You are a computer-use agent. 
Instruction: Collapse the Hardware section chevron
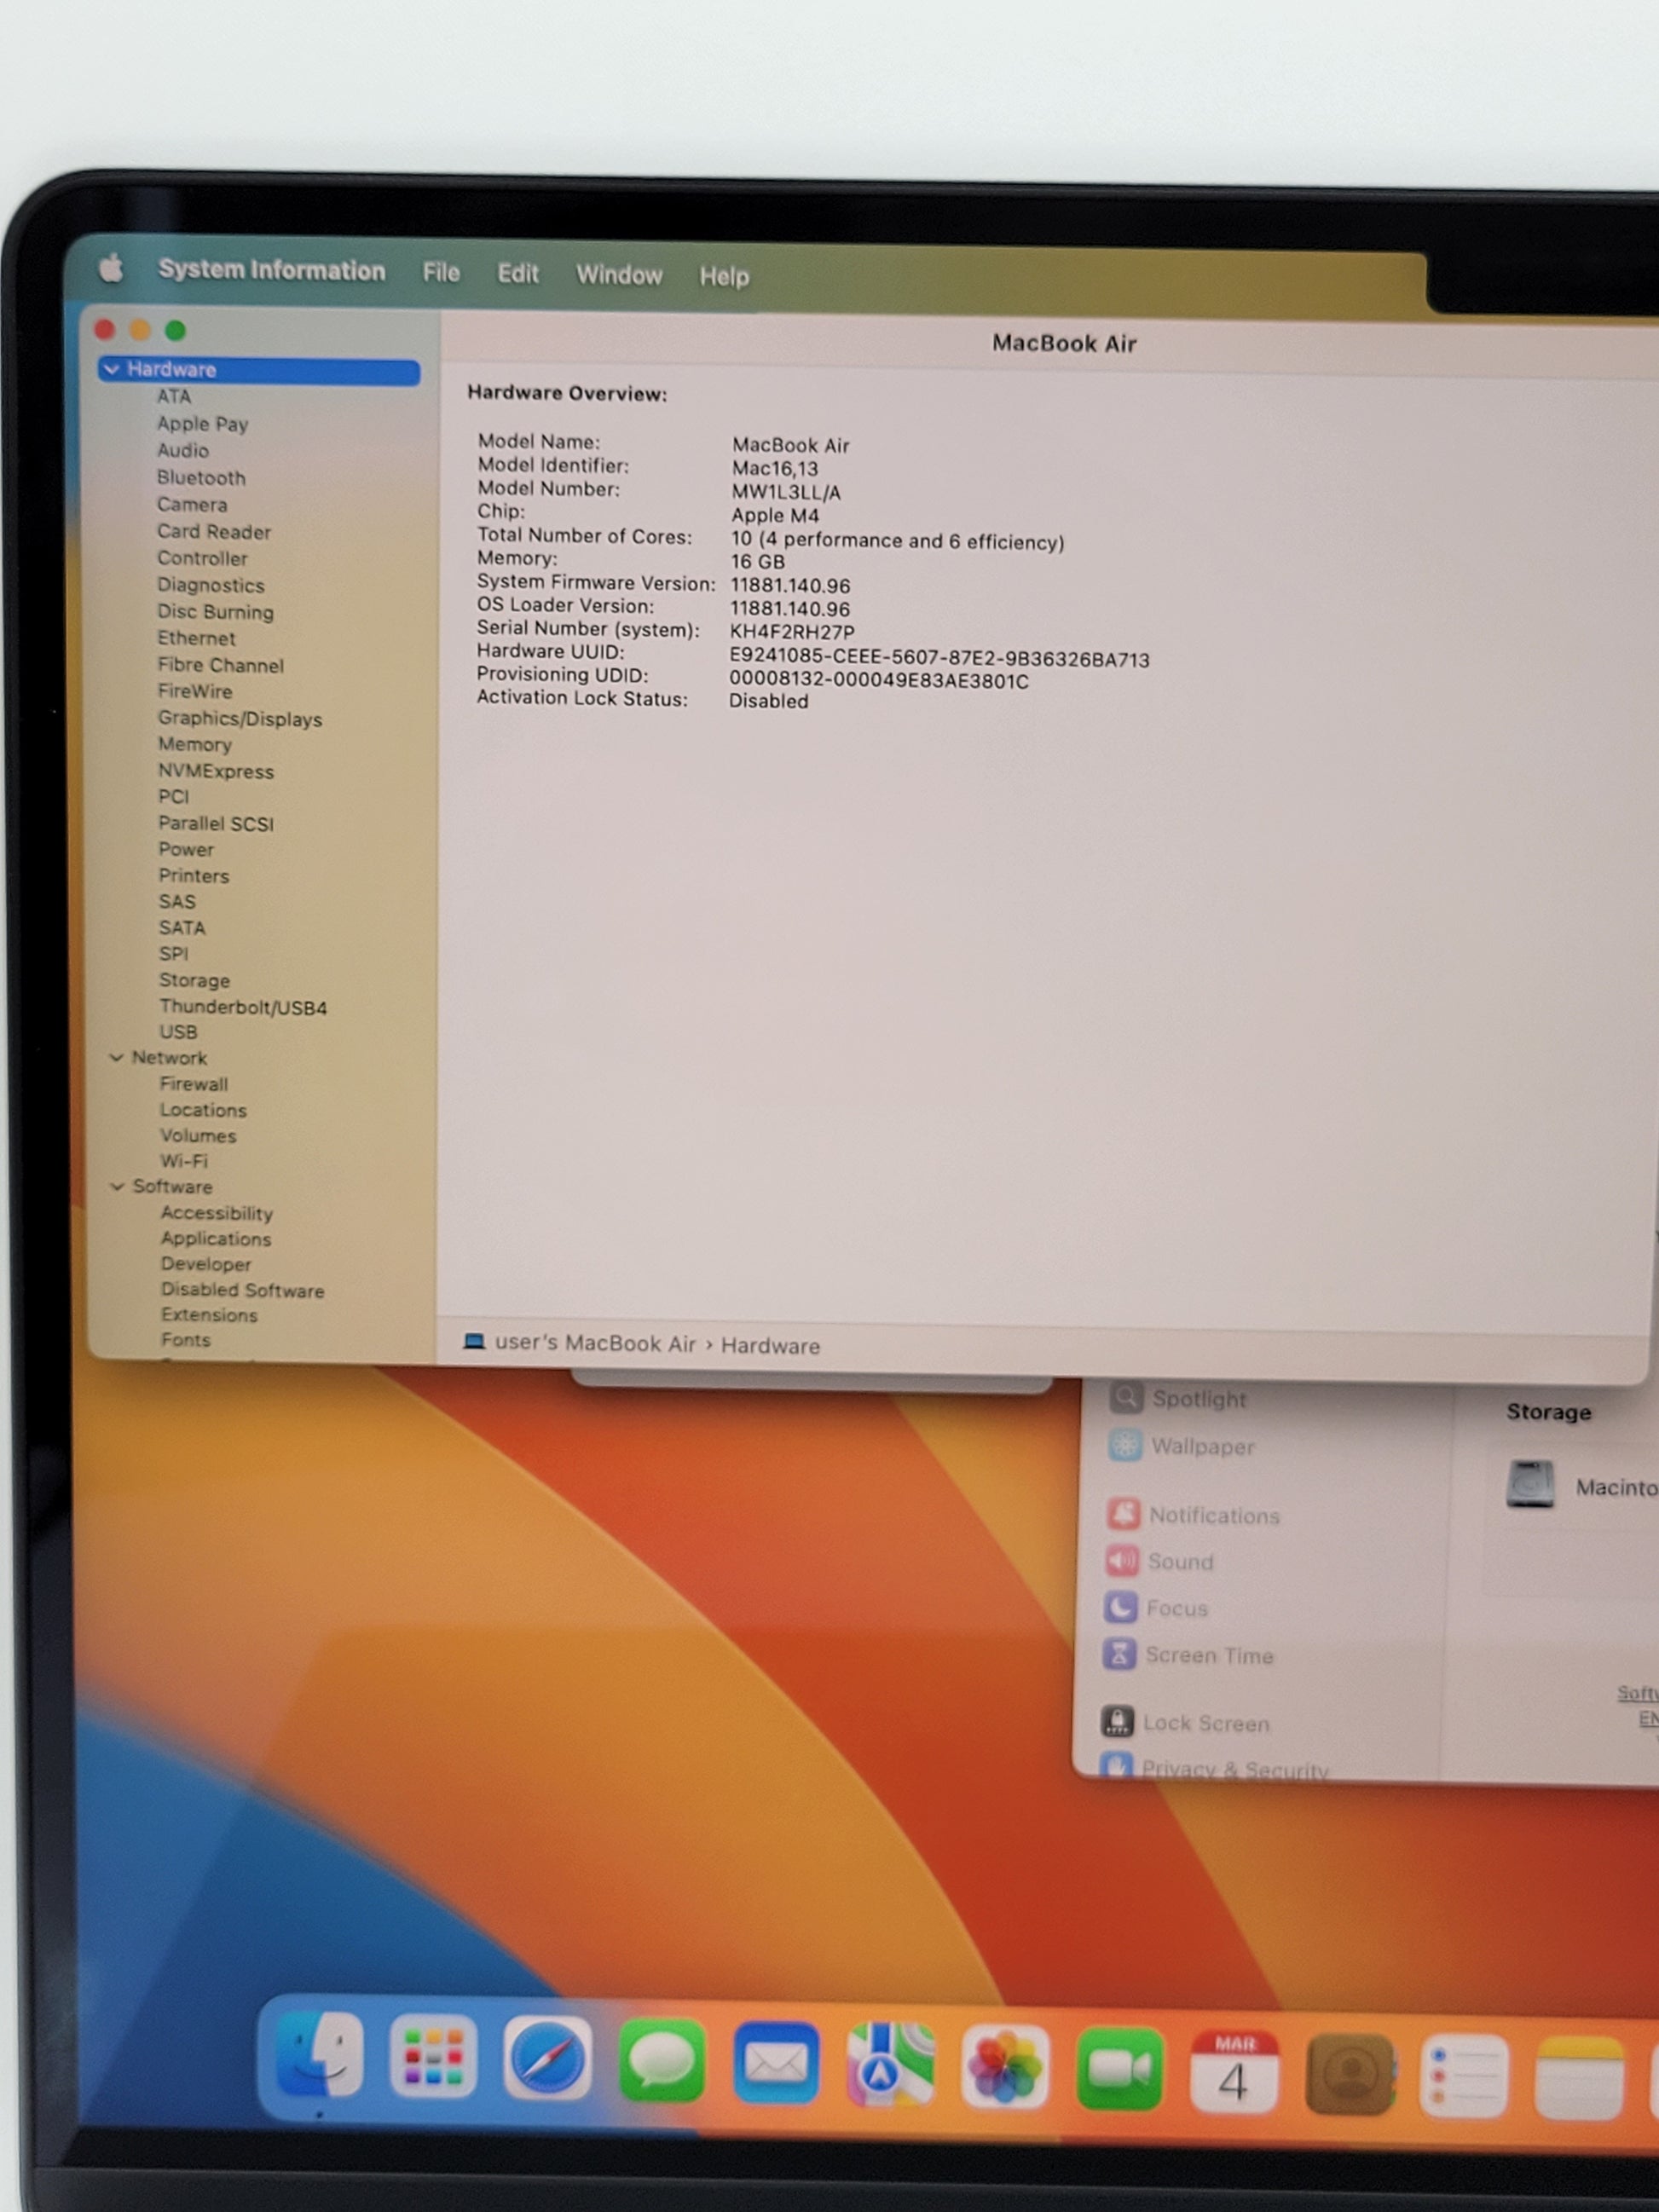112,370
